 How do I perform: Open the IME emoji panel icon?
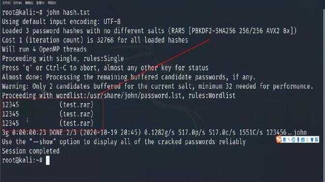[x=293, y=140]
